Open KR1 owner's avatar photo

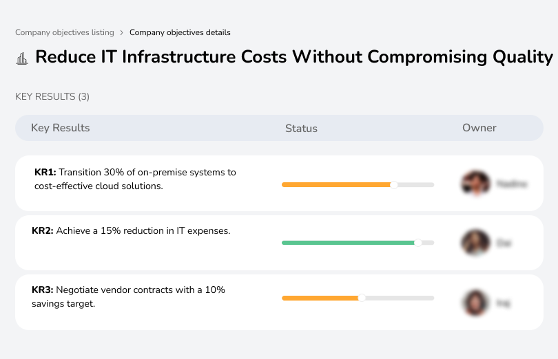tap(475, 184)
